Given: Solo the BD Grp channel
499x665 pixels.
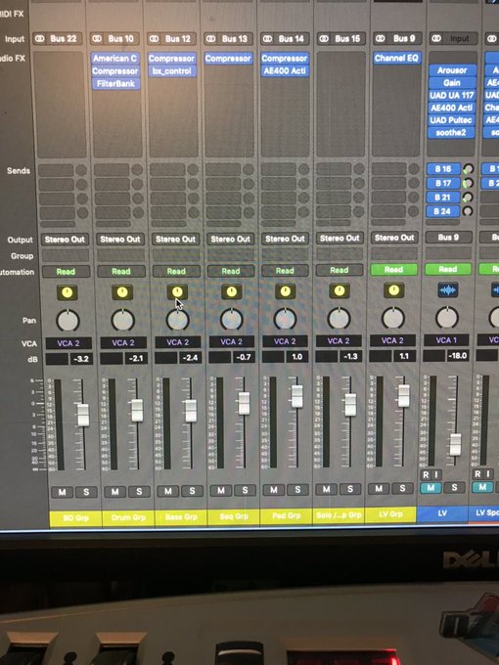Looking at the screenshot, I should 86,492.
